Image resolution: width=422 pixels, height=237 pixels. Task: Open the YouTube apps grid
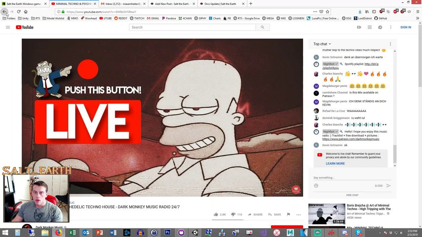(370, 27)
